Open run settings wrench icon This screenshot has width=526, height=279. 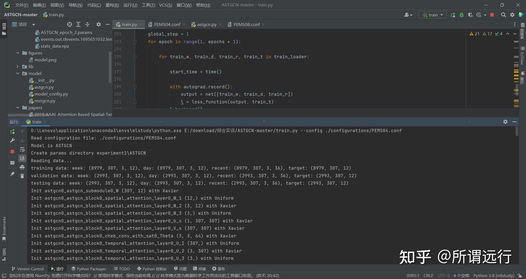click(x=12, y=140)
